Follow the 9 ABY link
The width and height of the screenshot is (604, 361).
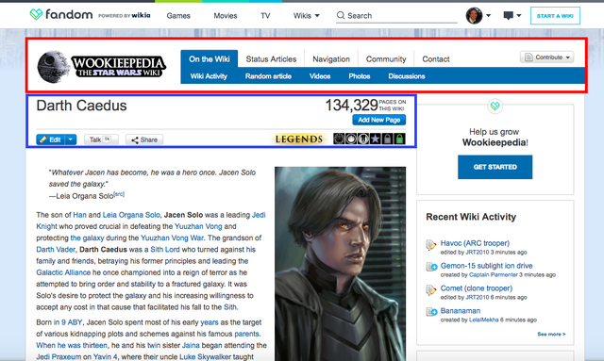click(x=72, y=322)
